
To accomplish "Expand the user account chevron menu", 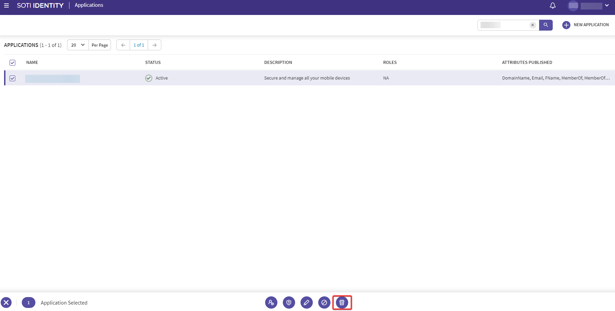I will pos(607,5).
